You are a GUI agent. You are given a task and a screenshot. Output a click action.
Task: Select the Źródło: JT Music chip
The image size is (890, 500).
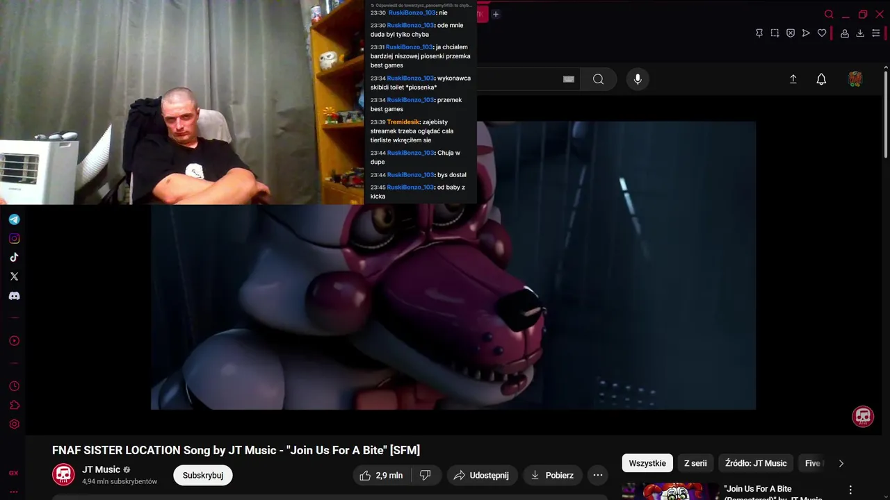tap(756, 463)
